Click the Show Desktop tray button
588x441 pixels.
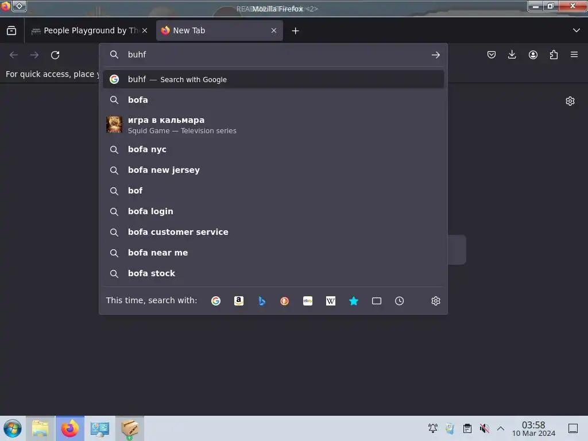tap(573, 428)
